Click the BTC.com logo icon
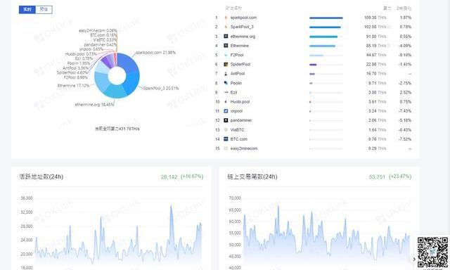The image size is (450, 270). click(226, 139)
